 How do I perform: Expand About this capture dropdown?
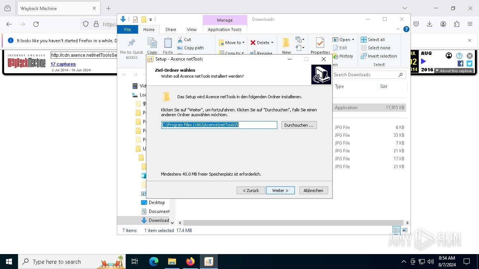(x=454, y=71)
